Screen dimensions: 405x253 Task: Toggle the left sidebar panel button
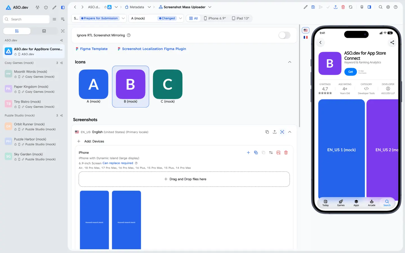click(x=63, y=7)
